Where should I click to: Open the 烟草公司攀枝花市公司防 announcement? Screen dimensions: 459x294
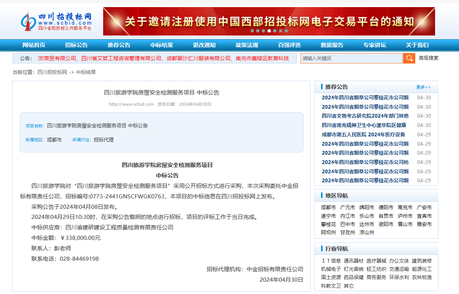365,162
